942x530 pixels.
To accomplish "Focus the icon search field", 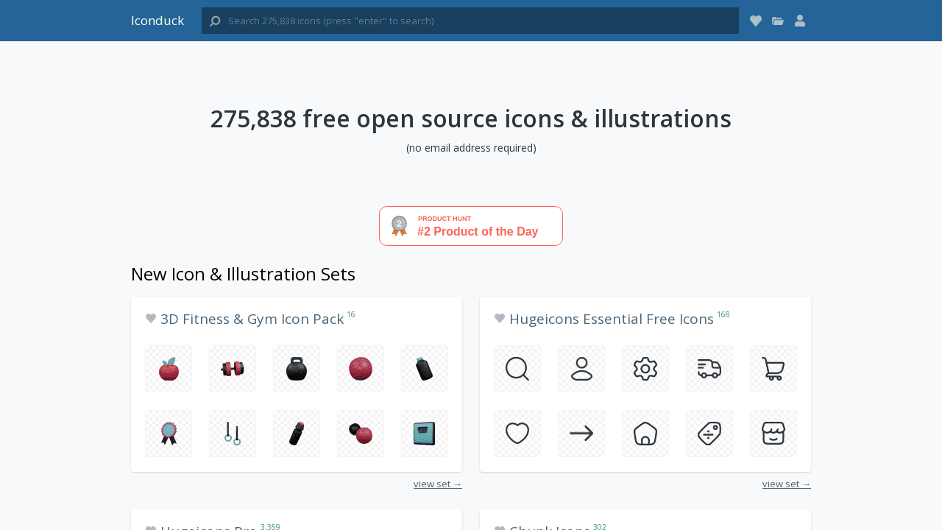I will (470, 21).
